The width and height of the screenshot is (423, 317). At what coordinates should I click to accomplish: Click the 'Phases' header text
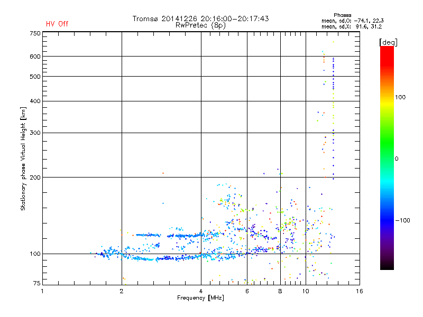coord(342,15)
